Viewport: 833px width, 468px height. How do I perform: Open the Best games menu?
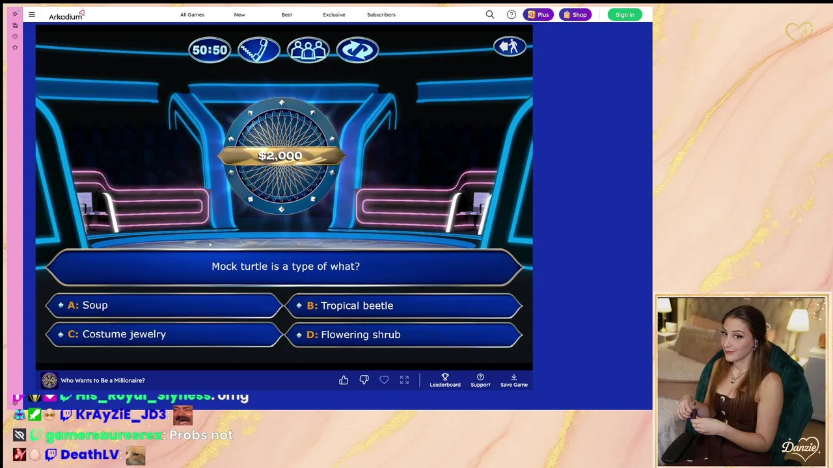[286, 14]
